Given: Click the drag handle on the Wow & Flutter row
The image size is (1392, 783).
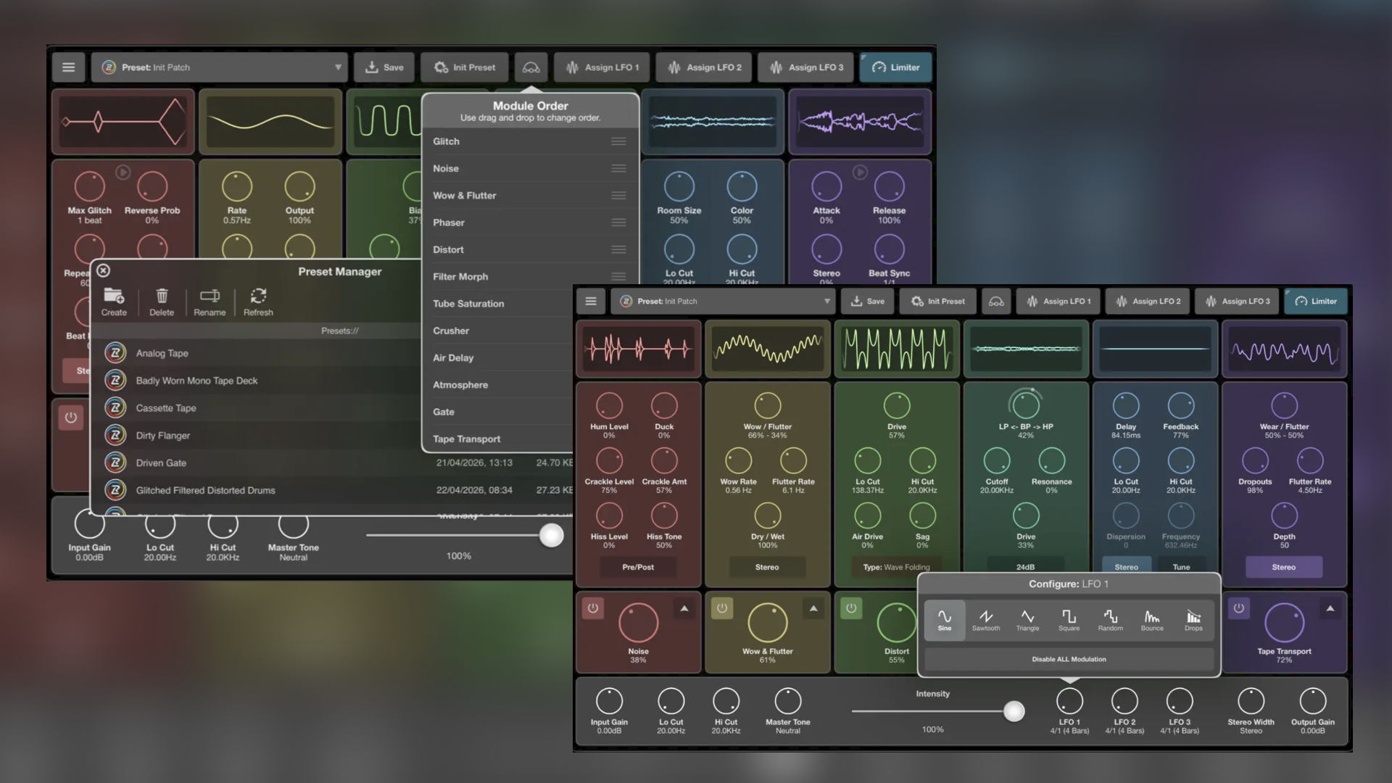Looking at the screenshot, I should click(x=618, y=196).
